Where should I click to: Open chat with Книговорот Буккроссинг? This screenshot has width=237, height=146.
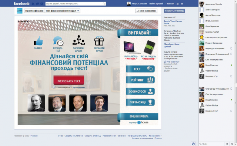click(x=216, y=37)
